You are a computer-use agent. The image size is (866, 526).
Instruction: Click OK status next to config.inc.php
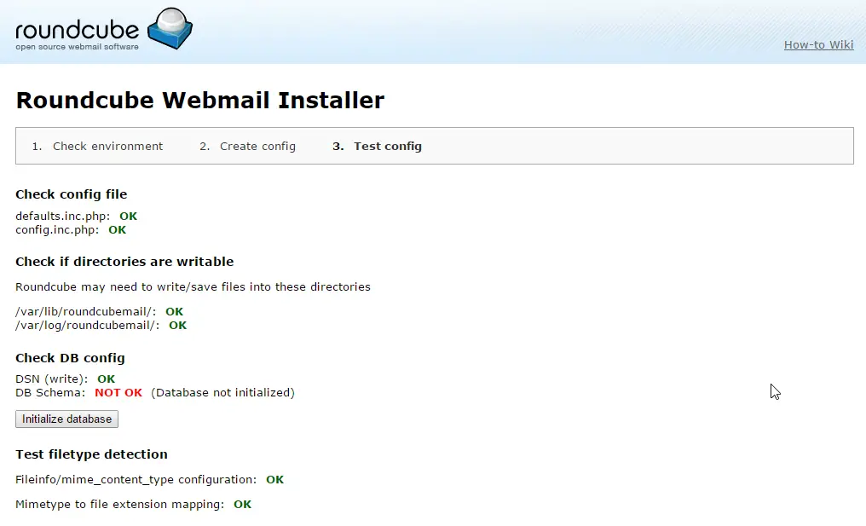click(117, 230)
